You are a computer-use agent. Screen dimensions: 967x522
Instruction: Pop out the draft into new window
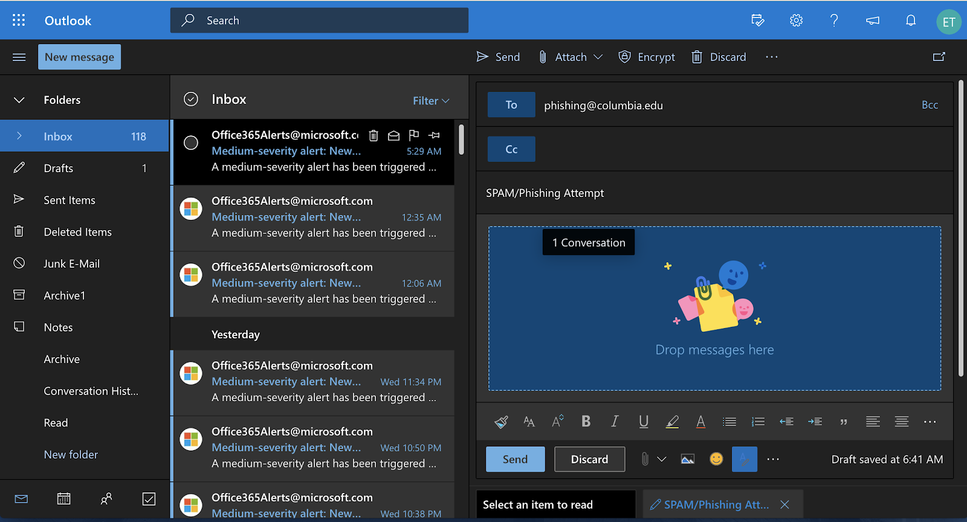tap(939, 57)
